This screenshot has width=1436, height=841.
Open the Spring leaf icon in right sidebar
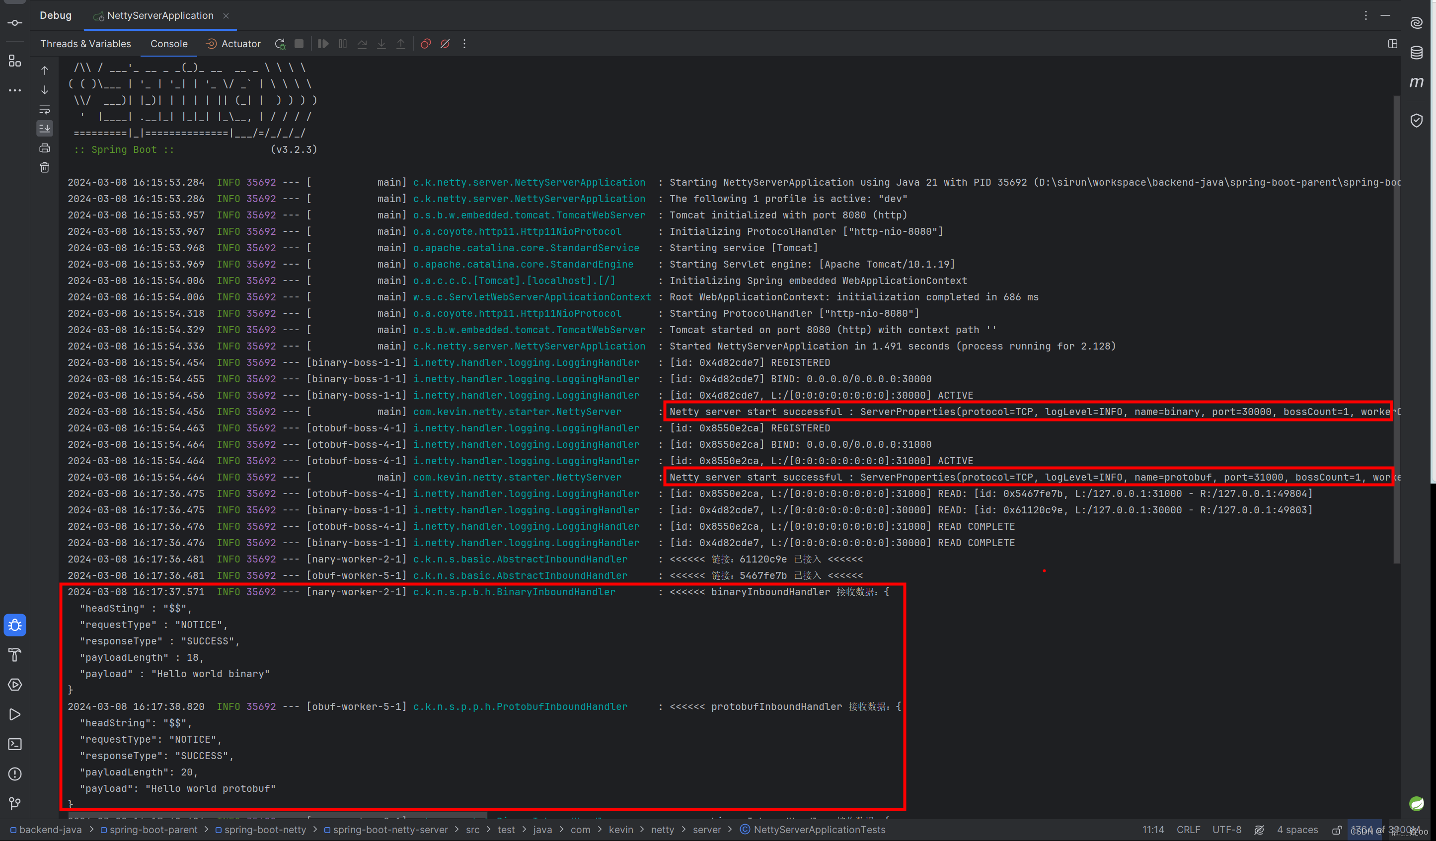click(1417, 803)
